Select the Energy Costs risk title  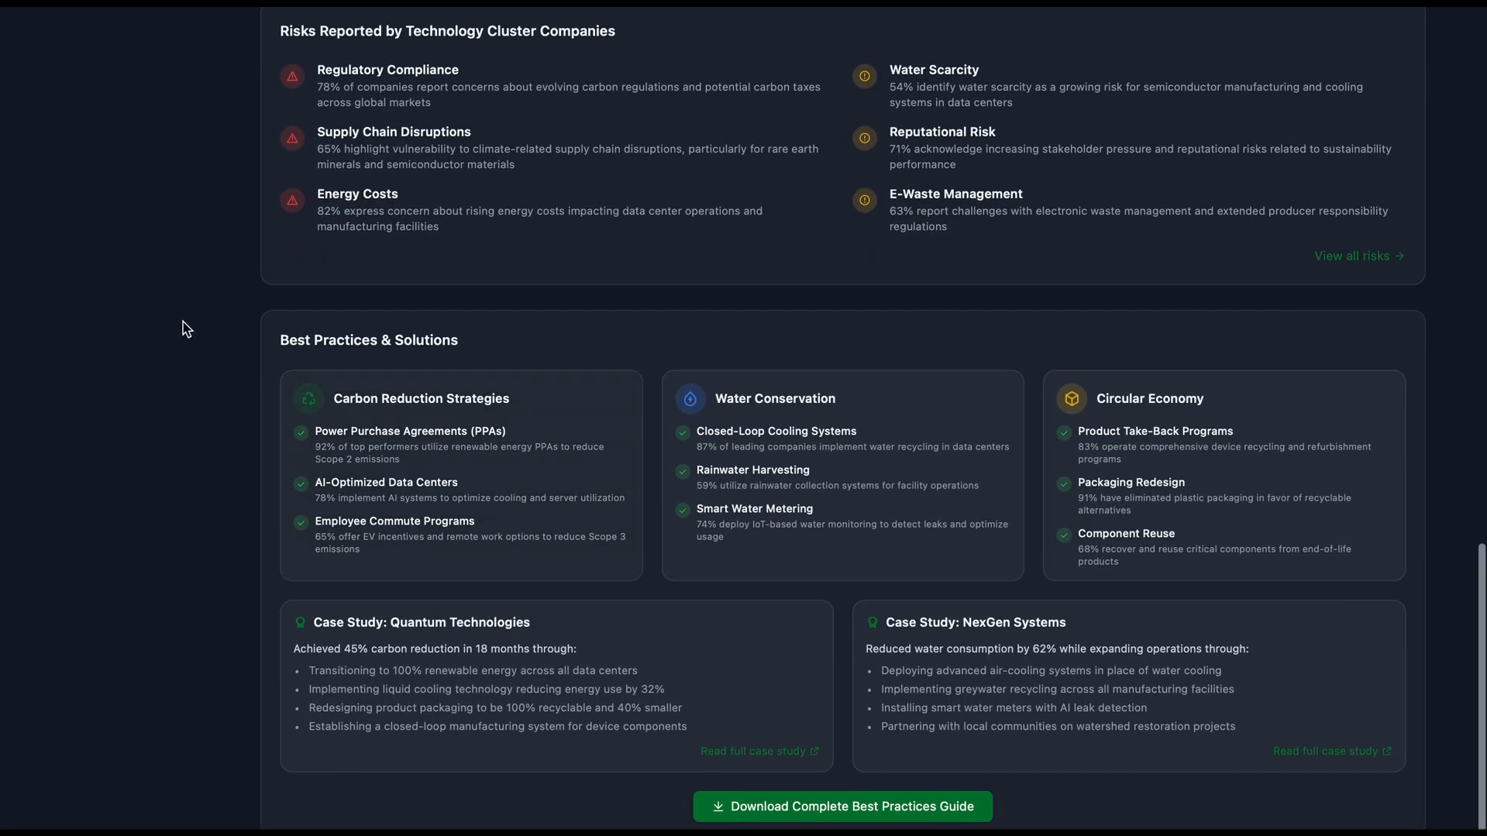click(357, 194)
